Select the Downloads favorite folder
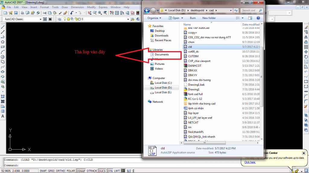This screenshot has height=173, width=309. (x=161, y=35)
